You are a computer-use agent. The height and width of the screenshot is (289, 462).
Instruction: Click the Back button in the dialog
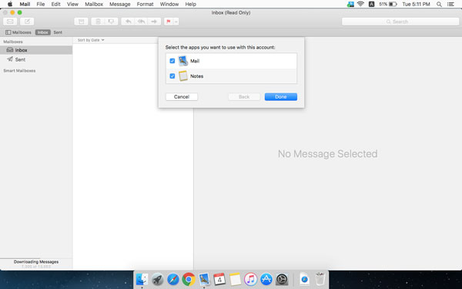tap(244, 97)
